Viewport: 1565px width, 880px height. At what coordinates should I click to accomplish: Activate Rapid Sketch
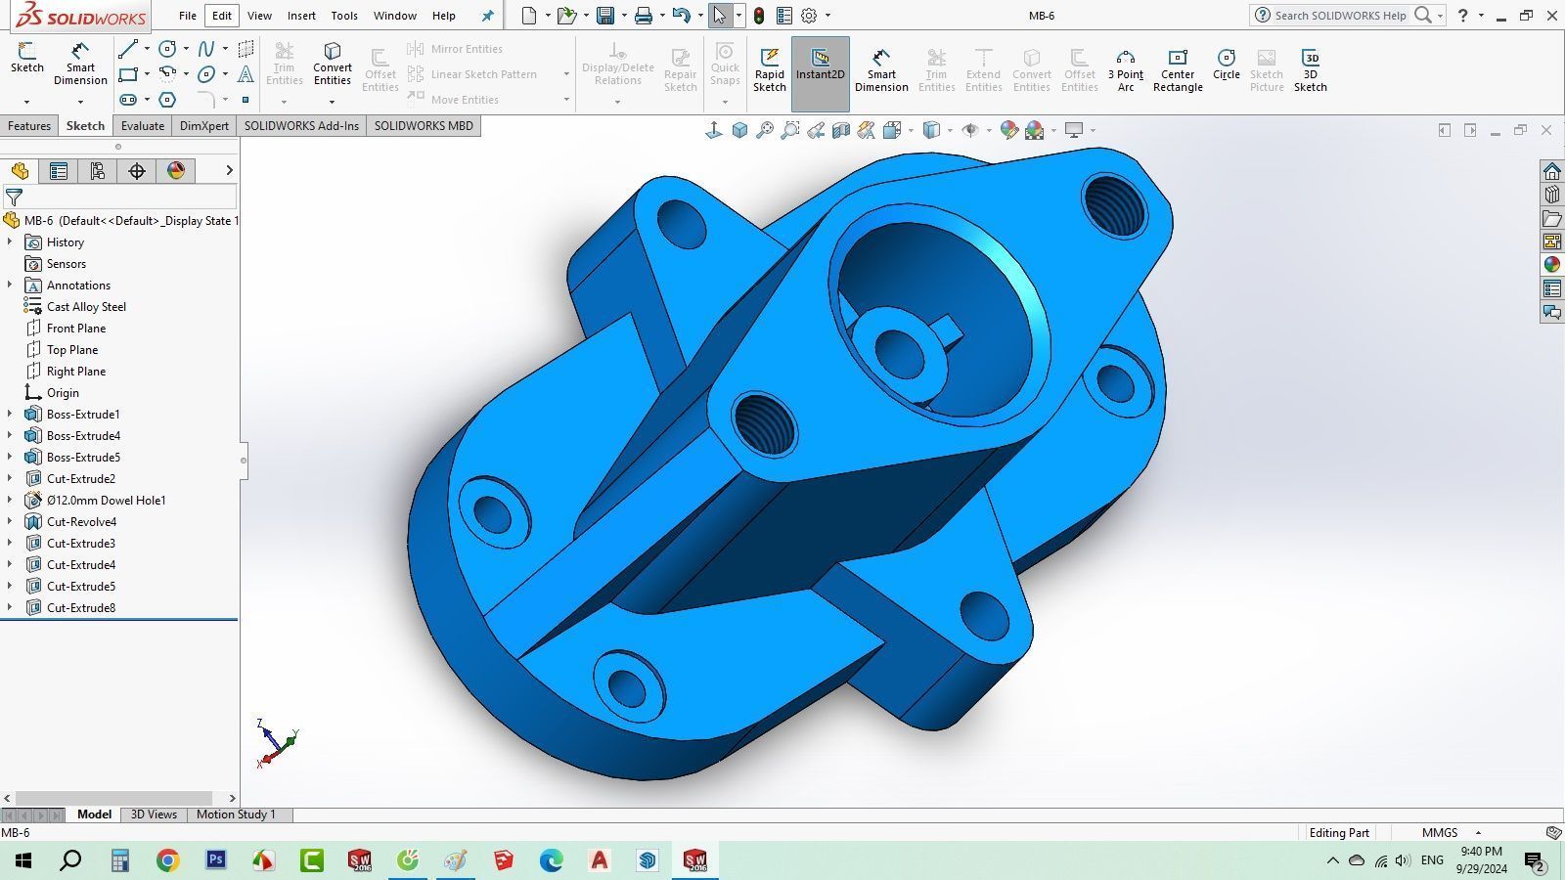pos(769,68)
